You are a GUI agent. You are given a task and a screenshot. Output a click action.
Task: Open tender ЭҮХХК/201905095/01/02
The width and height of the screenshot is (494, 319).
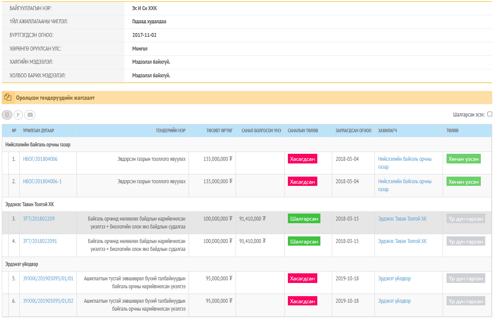(48, 301)
